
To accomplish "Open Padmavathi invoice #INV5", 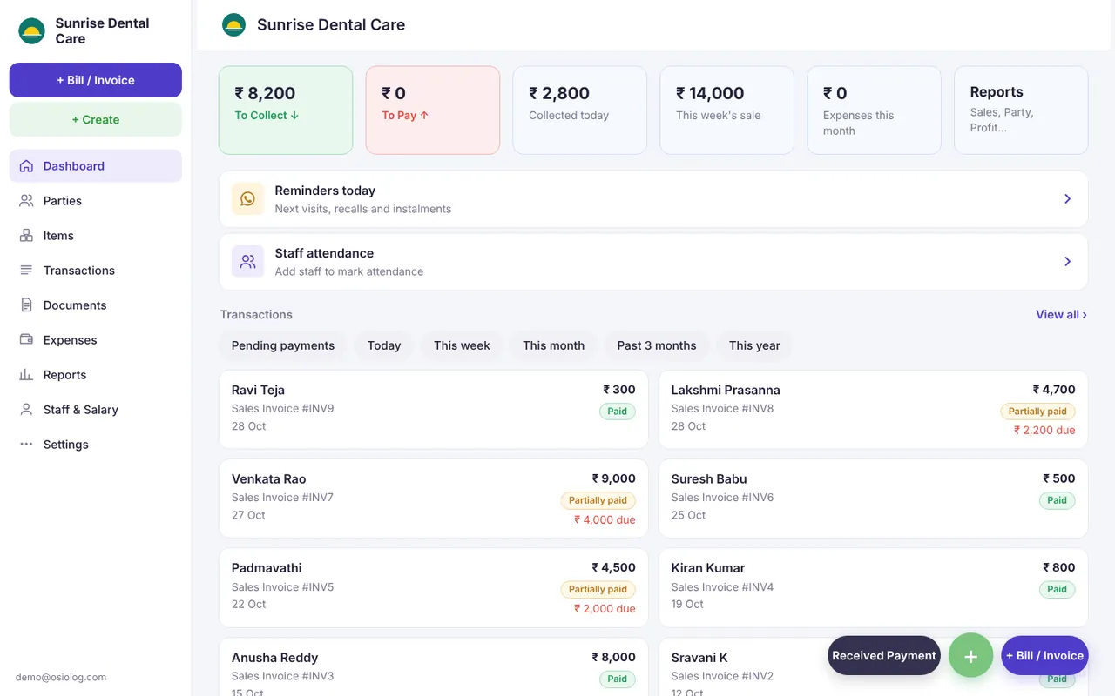I will click(x=434, y=588).
